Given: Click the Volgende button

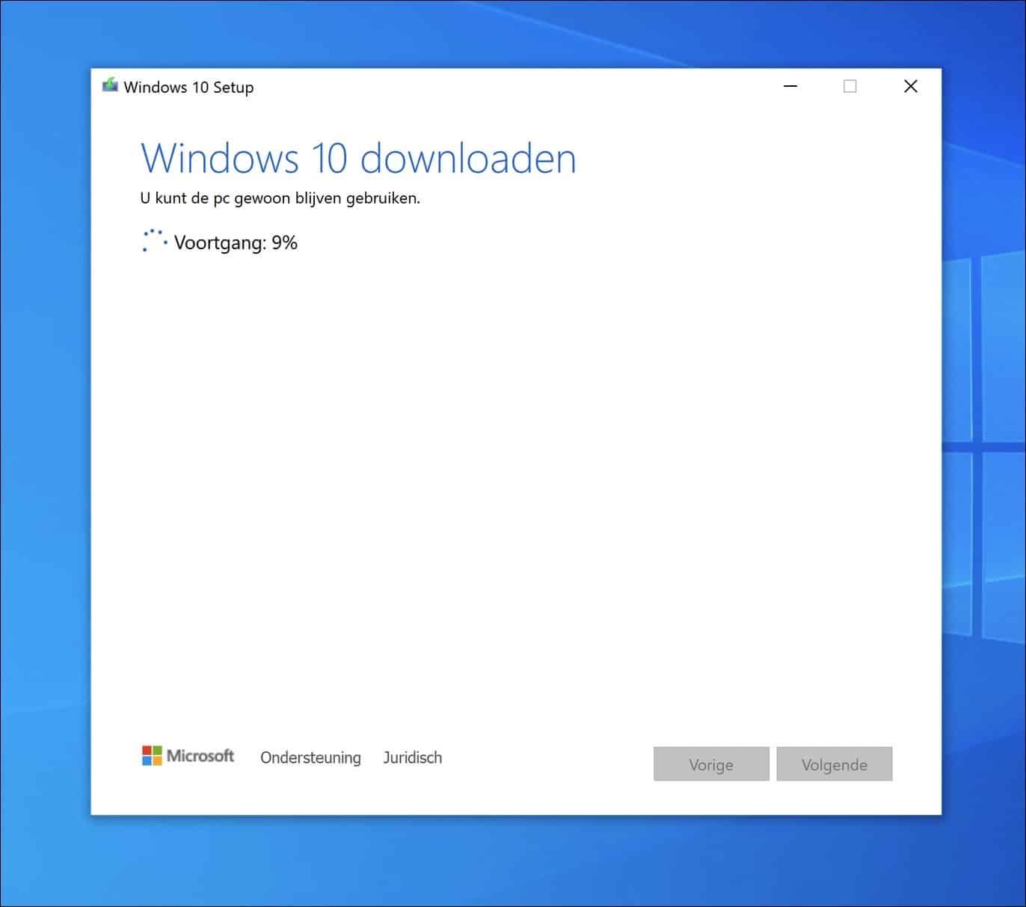Looking at the screenshot, I should click(x=835, y=764).
